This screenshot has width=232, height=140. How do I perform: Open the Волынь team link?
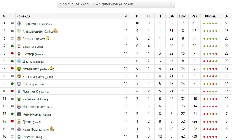coord(28,39)
